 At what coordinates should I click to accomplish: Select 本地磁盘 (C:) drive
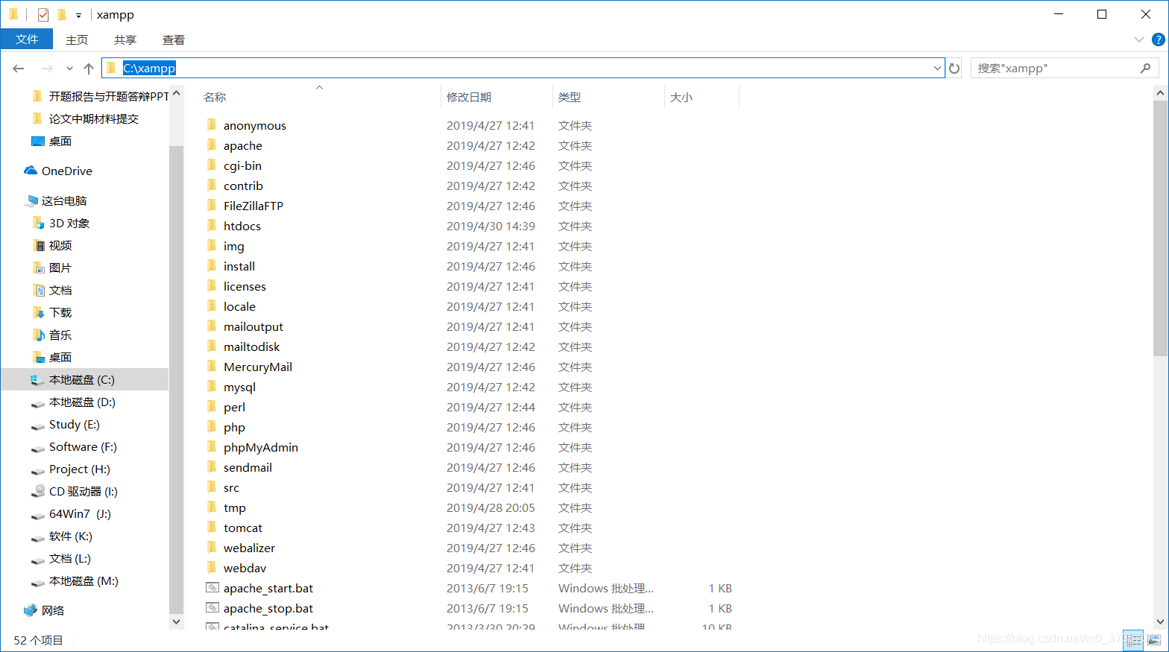tap(85, 379)
